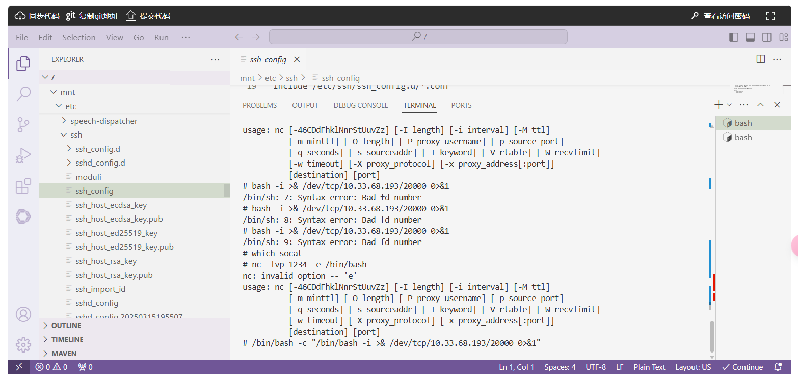Image resolution: width=798 pixels, height=379 pixels.
Task: Toggle the bottom panel layout icon
Action: [x=750, y=37]
